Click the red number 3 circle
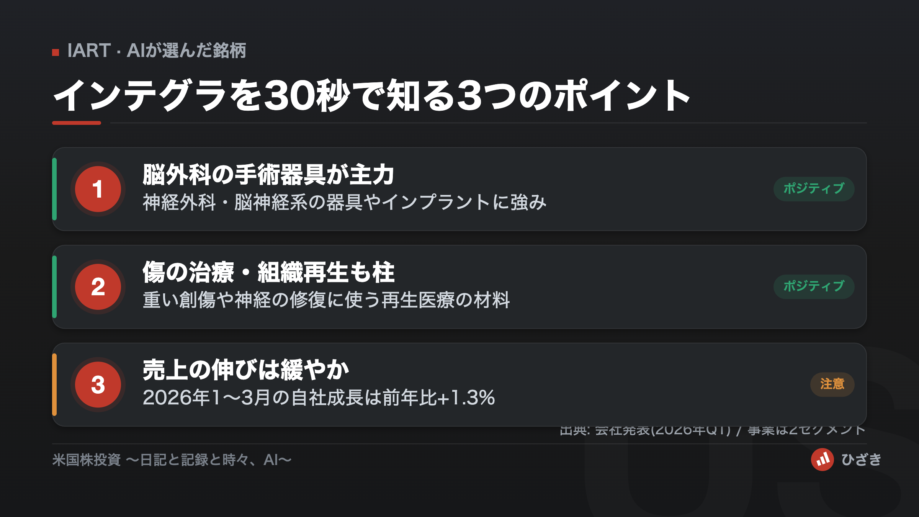Viewport: 919px width, 517px height. tap(98, 384)
